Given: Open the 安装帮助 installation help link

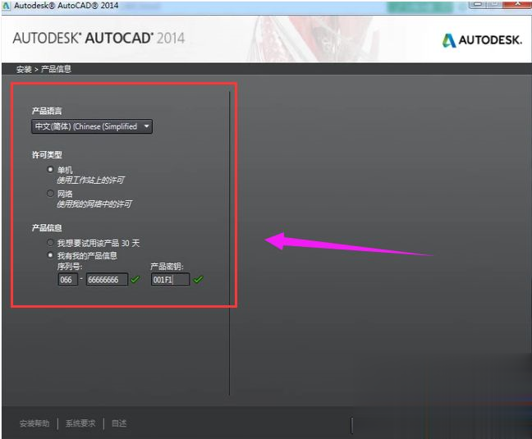Looking at the screenshot, I should (34, 423).
